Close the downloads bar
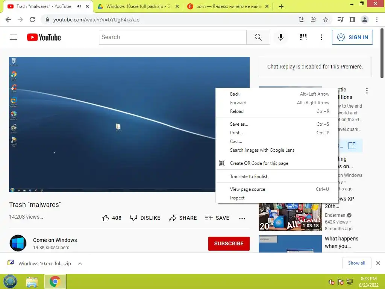Viewport: 385px width, 289px height. (x=378, y=263)
